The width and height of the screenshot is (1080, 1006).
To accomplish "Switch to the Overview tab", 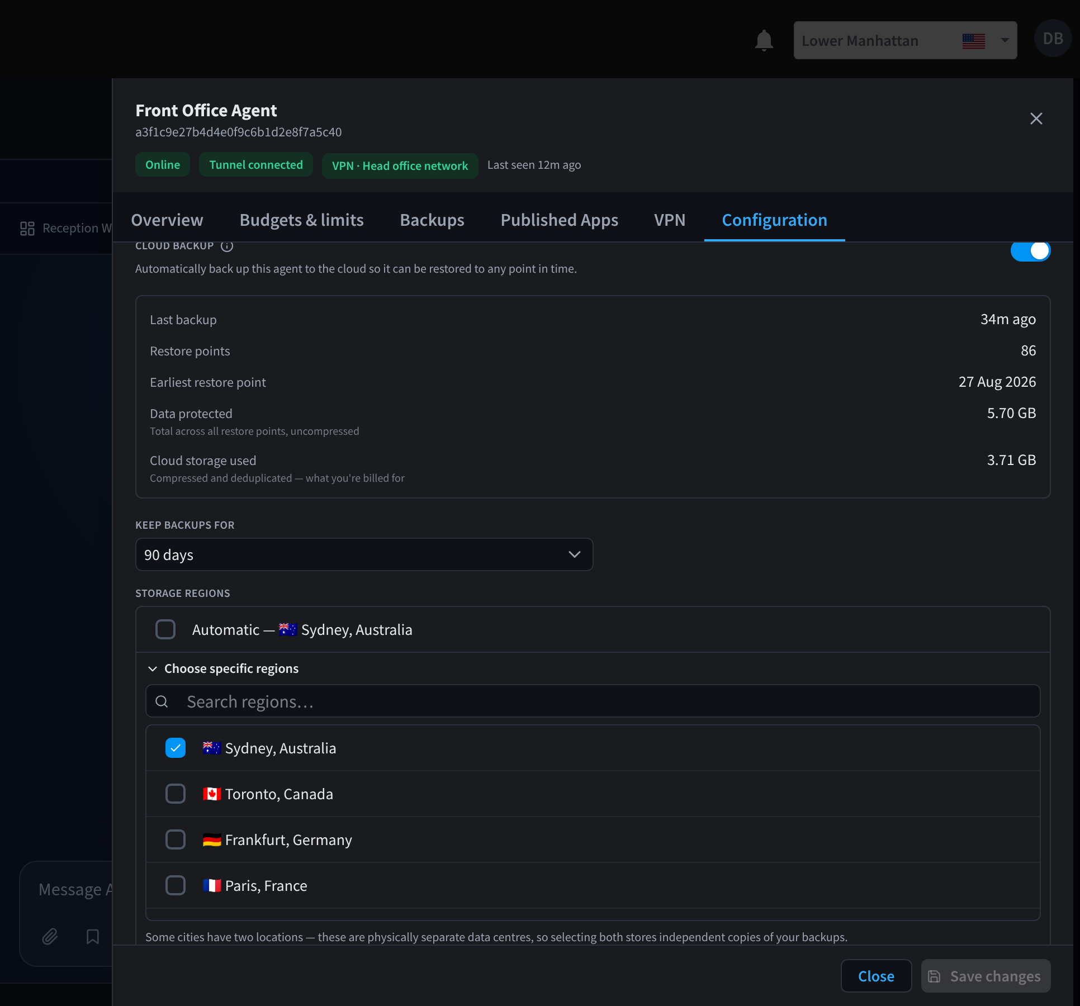I will pos(167,220).
